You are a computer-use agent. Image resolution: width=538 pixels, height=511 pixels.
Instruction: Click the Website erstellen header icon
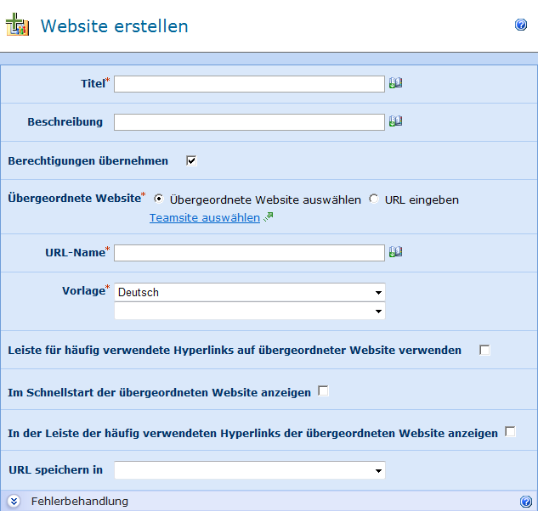pyautogui.click(x=17, y=25)
